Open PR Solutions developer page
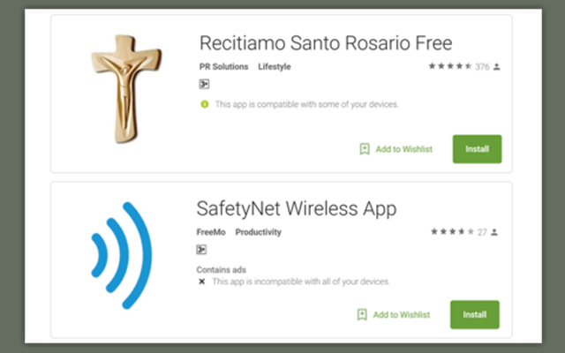The image size is (565, 353). click(x=223, y=67)
